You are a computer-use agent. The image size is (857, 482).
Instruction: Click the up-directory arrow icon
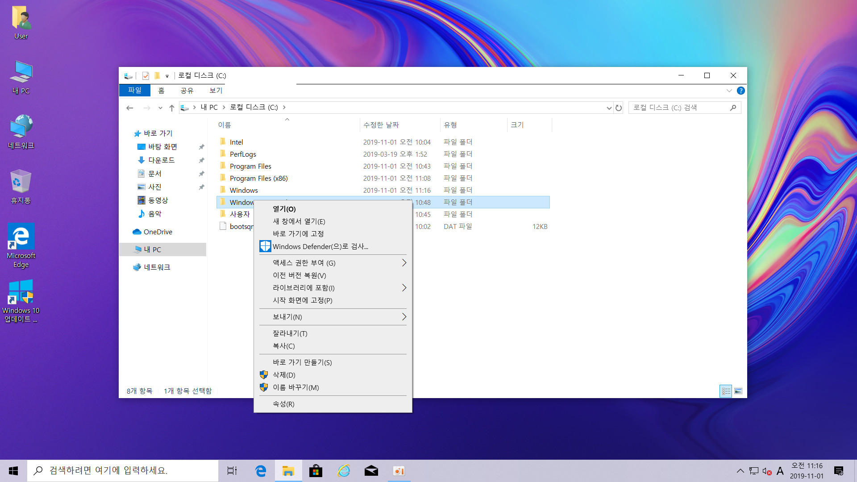pos(172,108)
